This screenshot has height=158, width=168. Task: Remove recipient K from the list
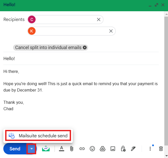(x=111, y=31)
